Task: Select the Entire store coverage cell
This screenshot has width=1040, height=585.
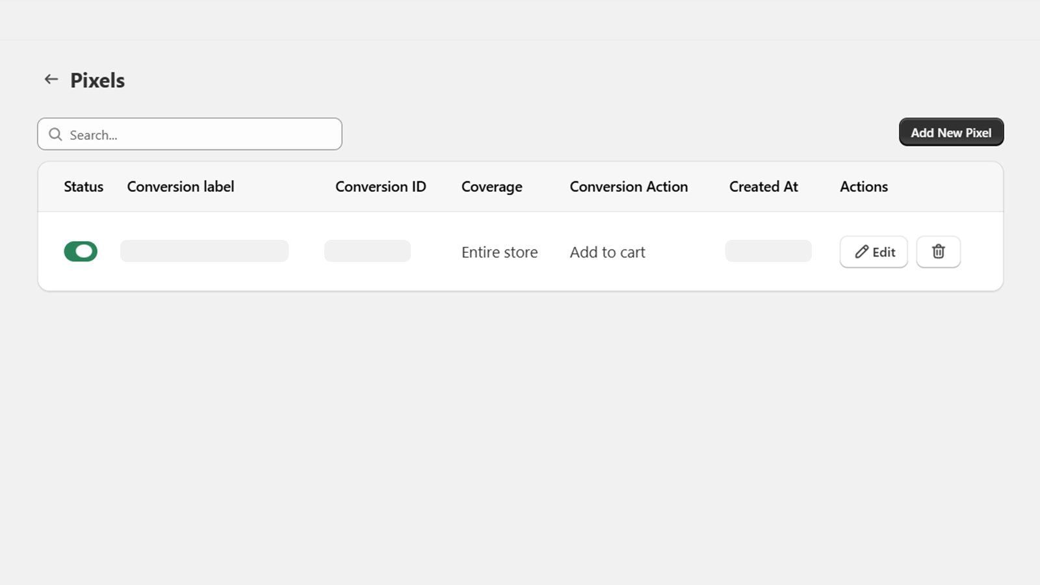Action: tap(500, 252)
